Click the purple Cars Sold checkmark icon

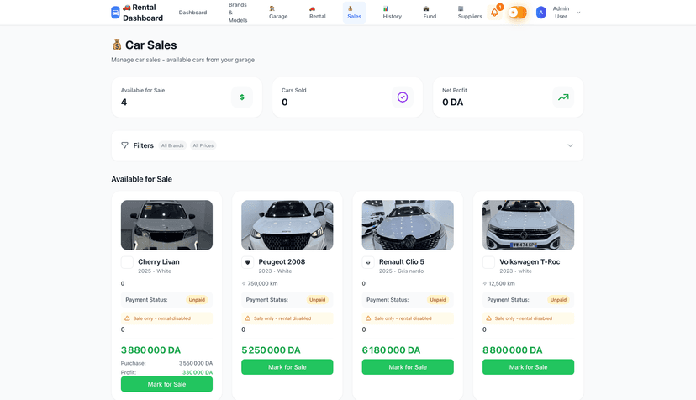pyautogui.click(x=403, y=97)
